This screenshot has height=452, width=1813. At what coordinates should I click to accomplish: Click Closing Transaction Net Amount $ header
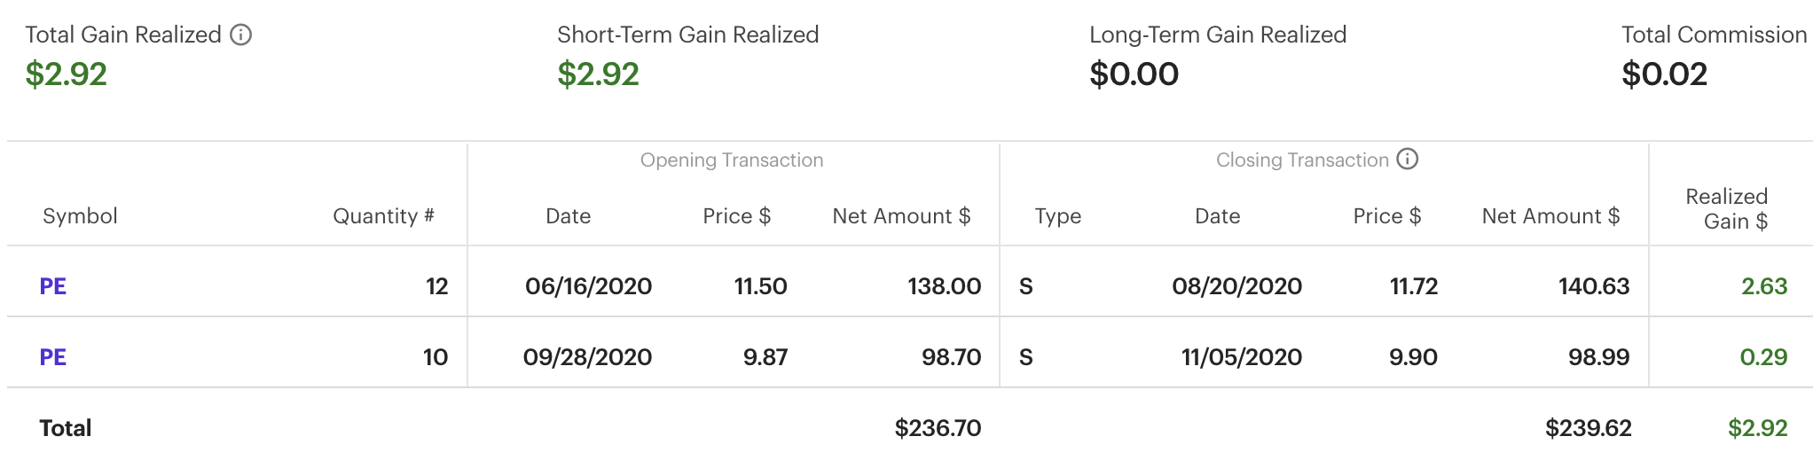pos(1550,216)
